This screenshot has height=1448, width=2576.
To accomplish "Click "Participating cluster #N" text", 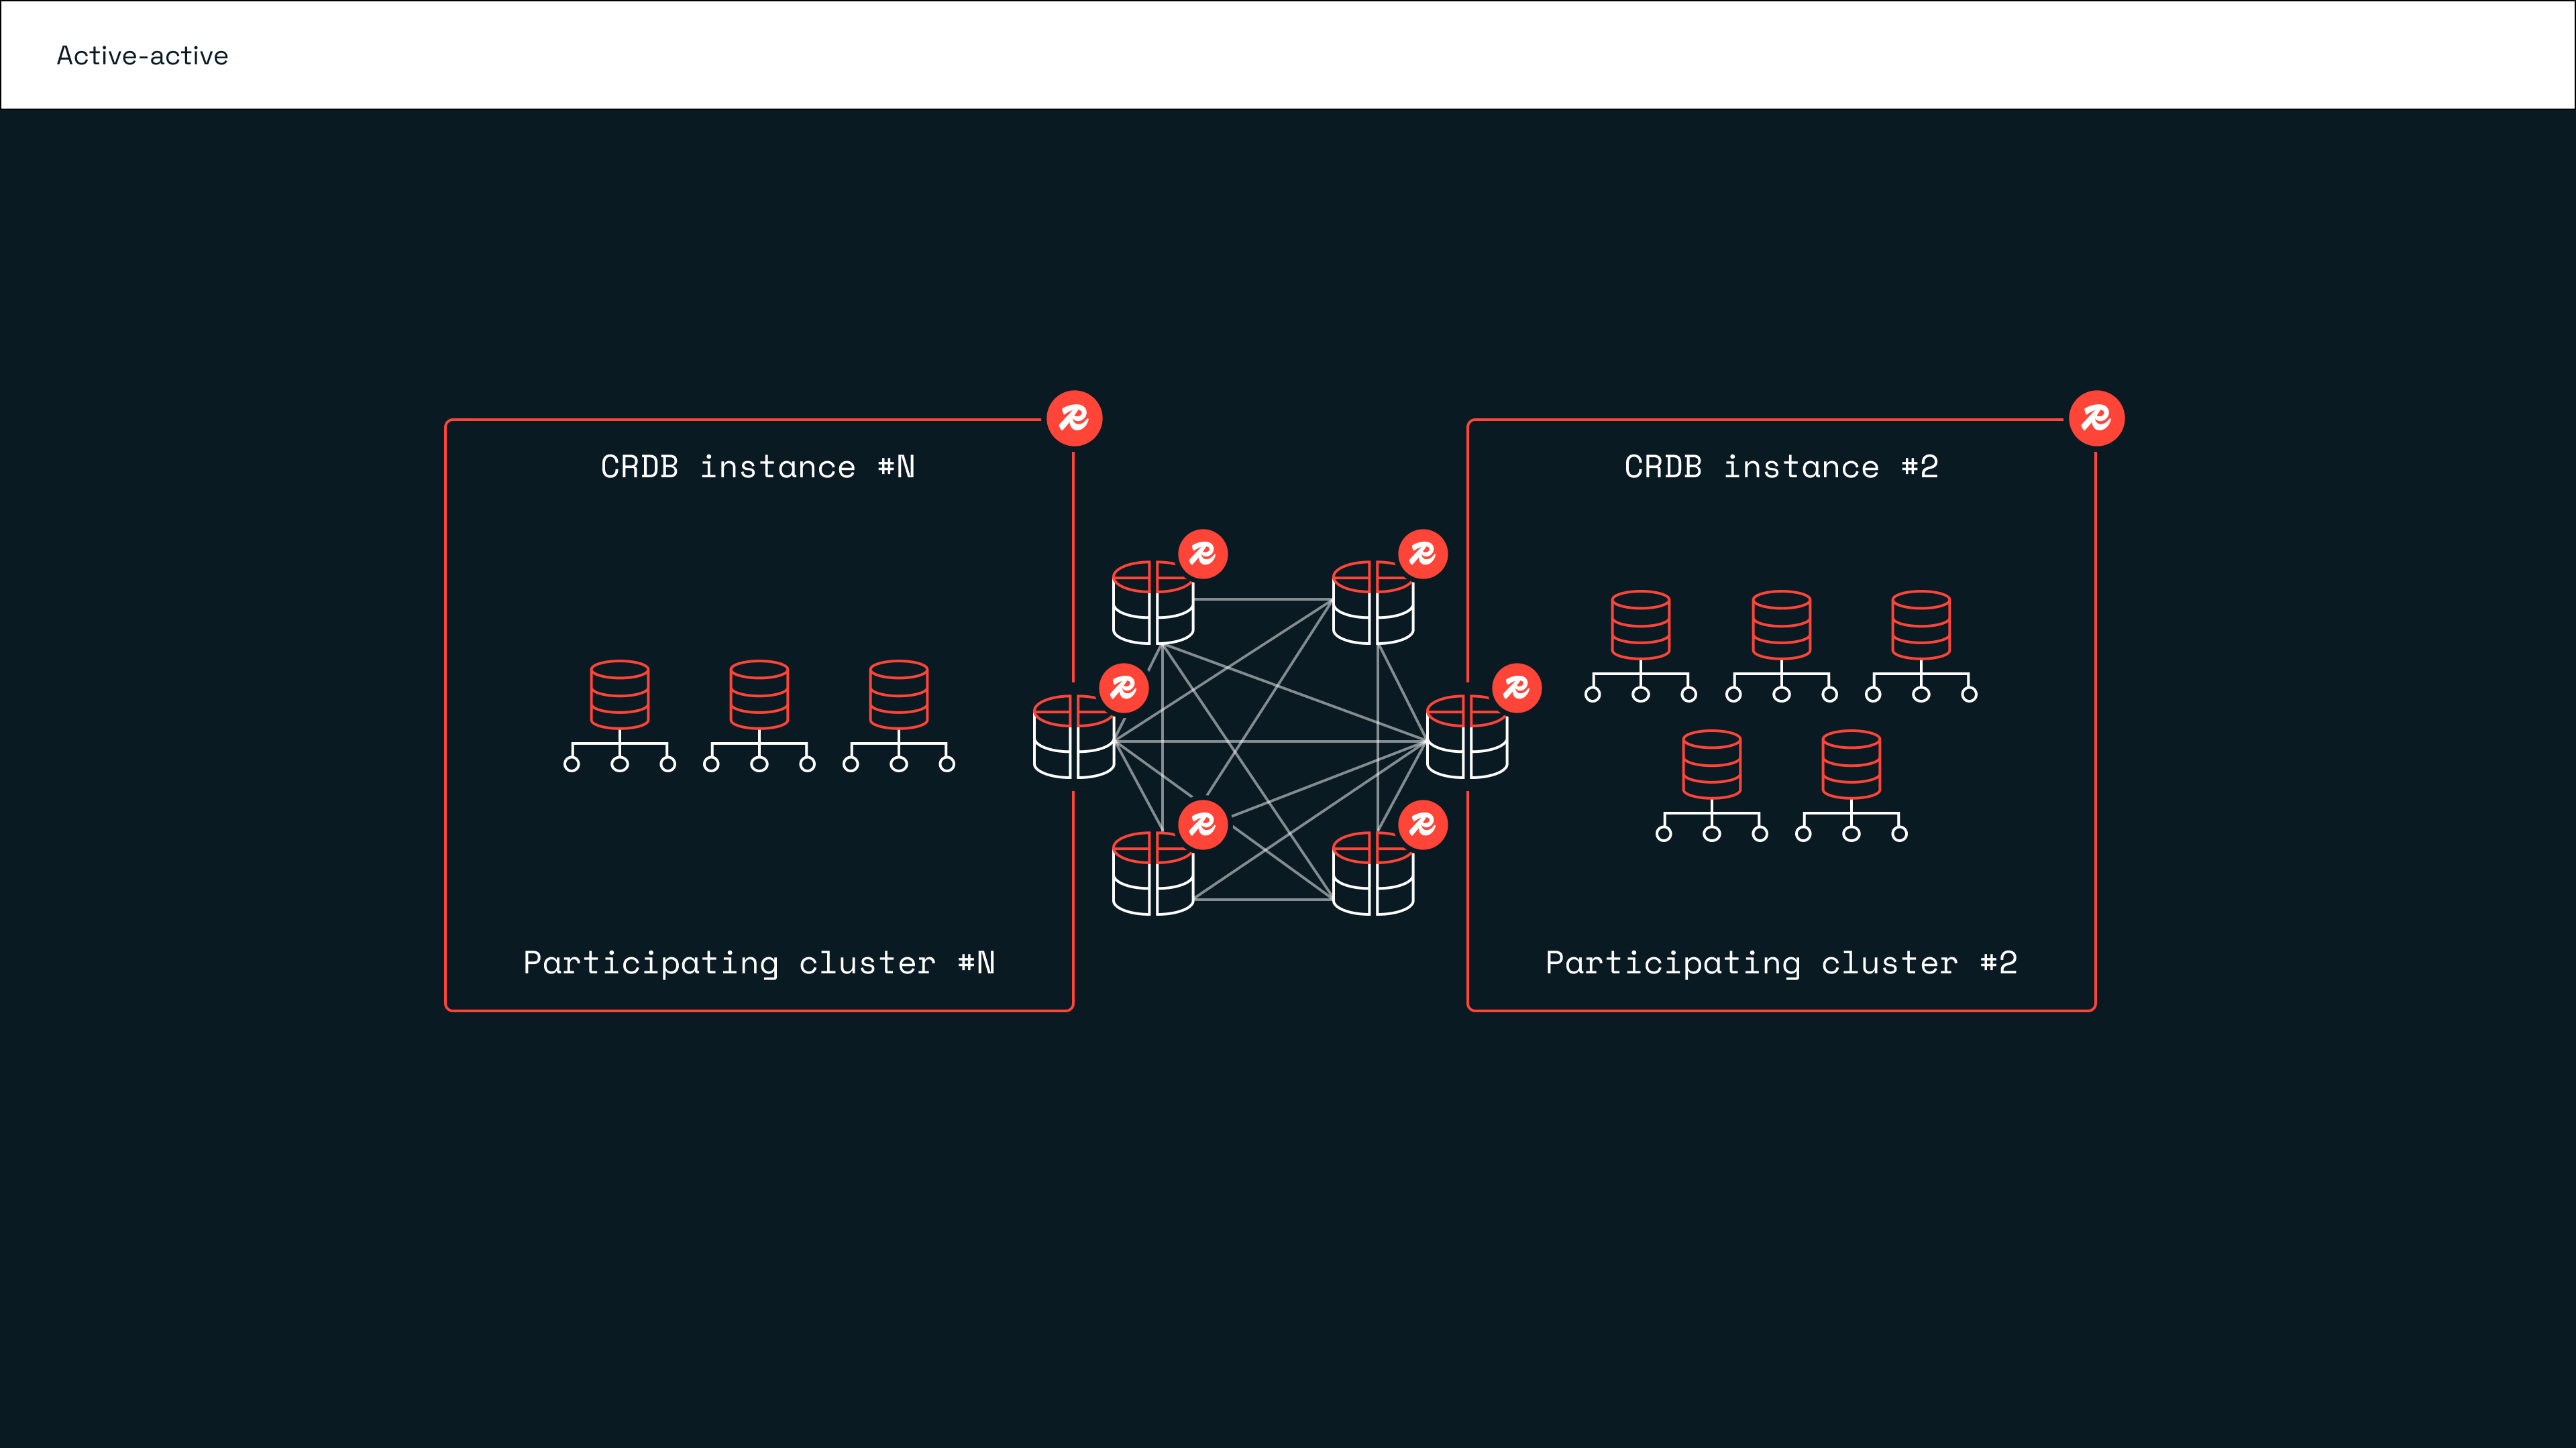I will pyautogui.click(x=759, y=963).
